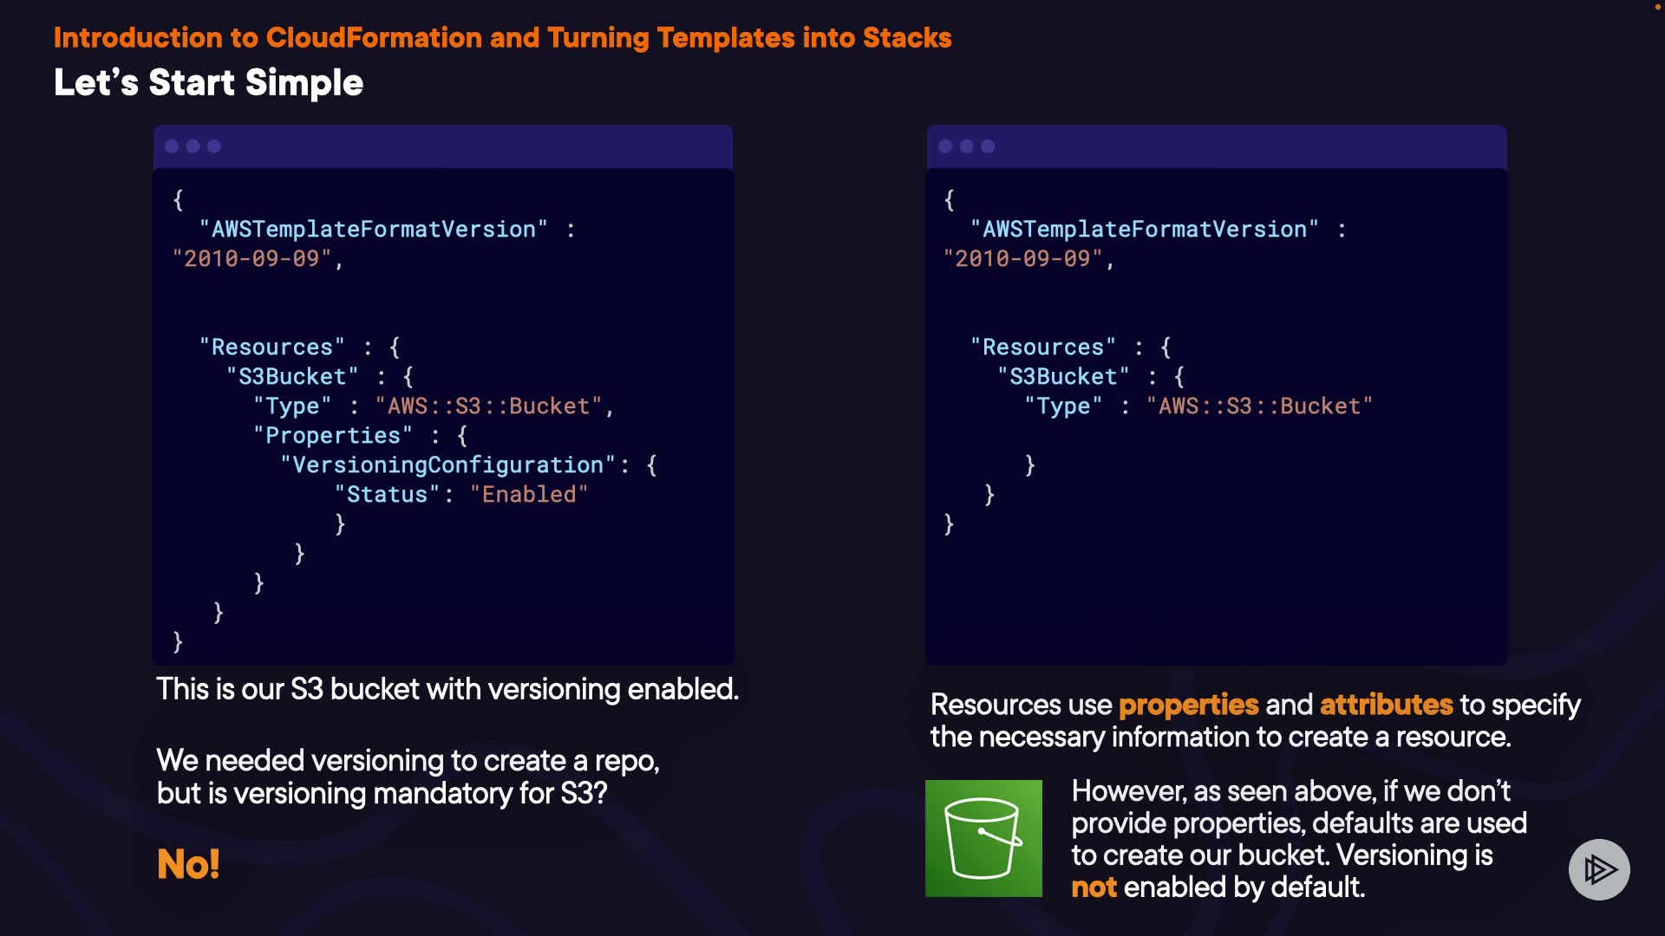Click first dot in right code window
Screen dimensions: 1665x936
tap(945, 146)
